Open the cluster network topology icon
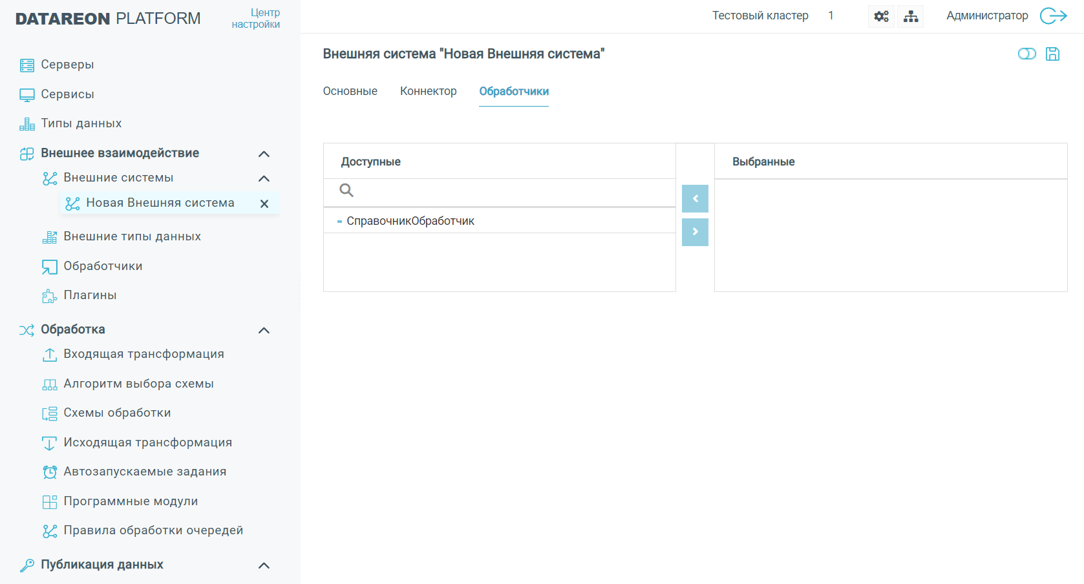This screenshot has height=584, width=1084. coord(911,16)
